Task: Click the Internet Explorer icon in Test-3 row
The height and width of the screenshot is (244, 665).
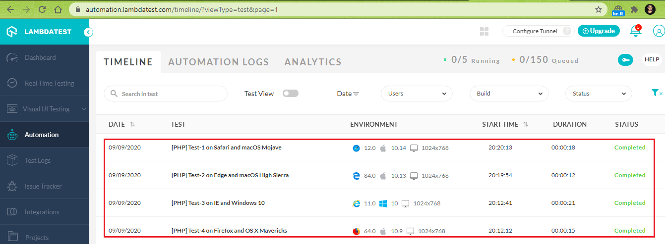Action: click(x=356, y=203)
